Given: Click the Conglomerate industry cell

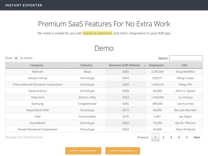Looking at the screenshot, I should coord(87,104).
